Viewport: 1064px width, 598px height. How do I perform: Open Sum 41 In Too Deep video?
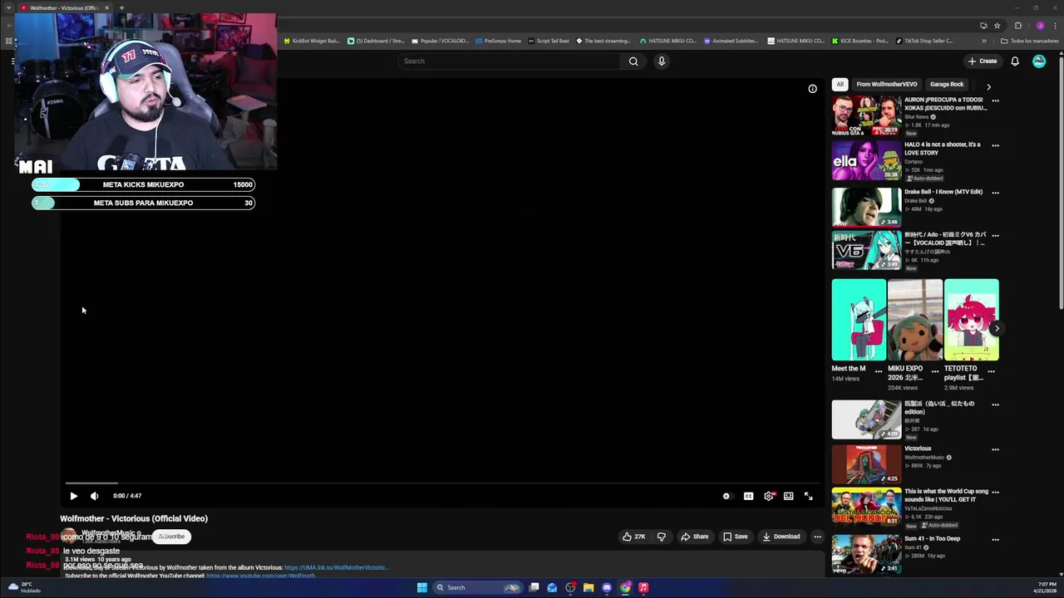(866, 554)
